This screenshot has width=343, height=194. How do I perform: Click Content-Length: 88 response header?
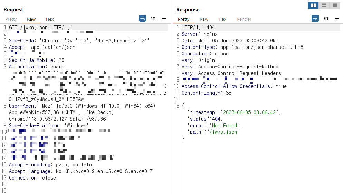tap(207, 93)
